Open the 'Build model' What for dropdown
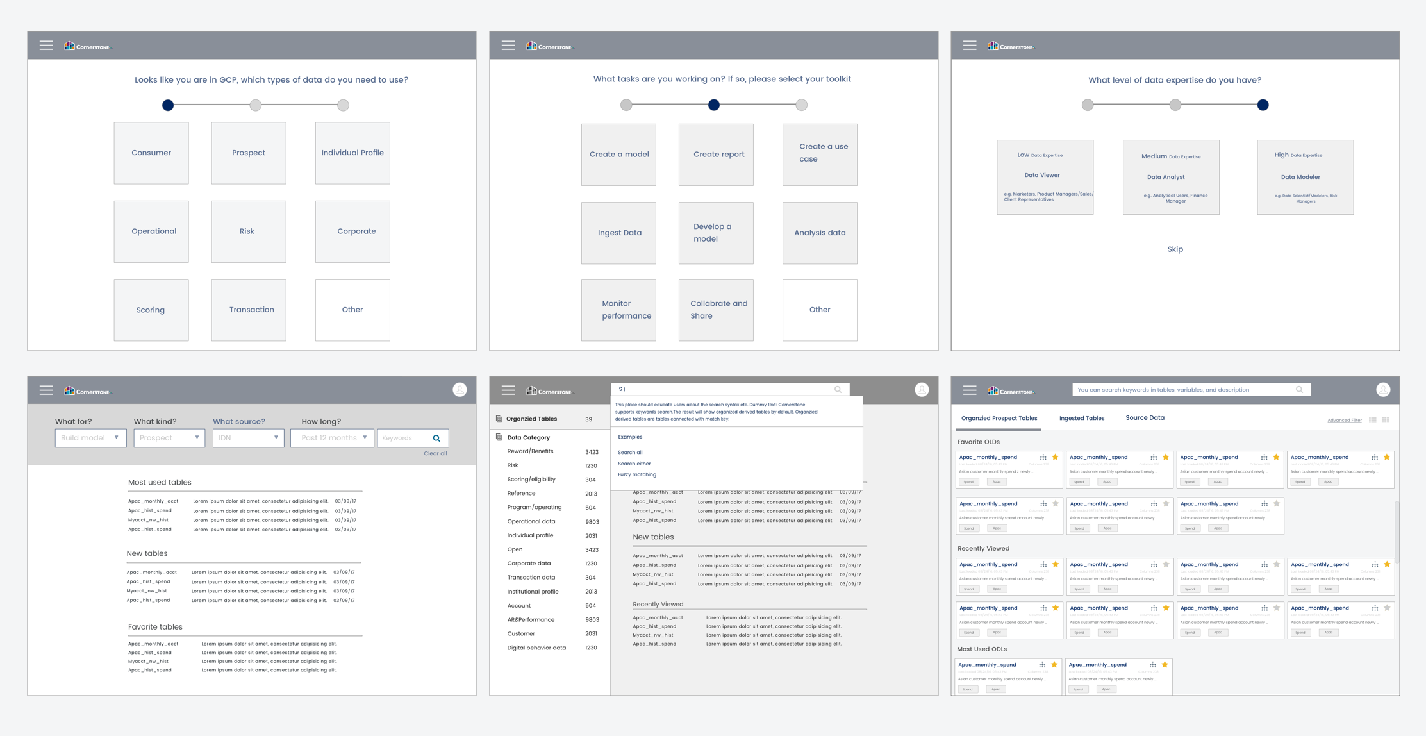Viewport: 1426px width, 736px height. tap(90, 438)
